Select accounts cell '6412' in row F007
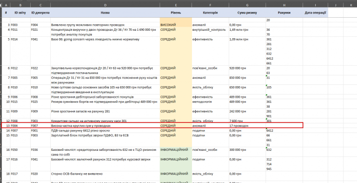Viewport: 357px width, 183px height. click(284, 130)
